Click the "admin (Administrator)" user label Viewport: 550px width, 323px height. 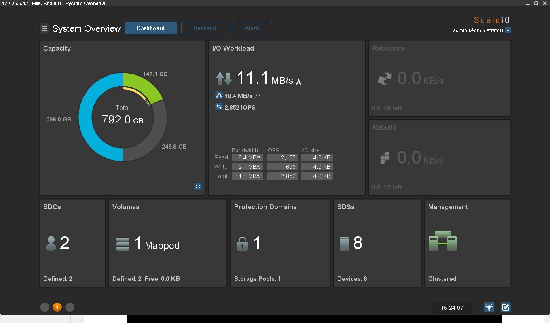[478, 30]
